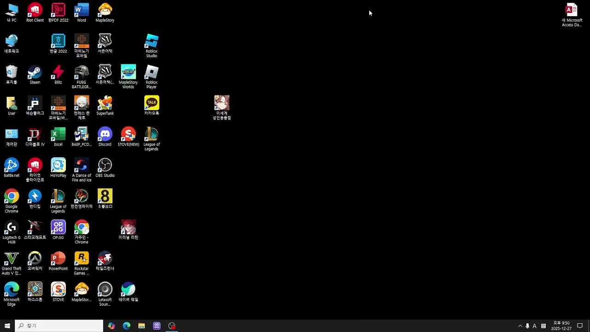Open the 반디집 Bandizip icon

click(x=35, y=199)
